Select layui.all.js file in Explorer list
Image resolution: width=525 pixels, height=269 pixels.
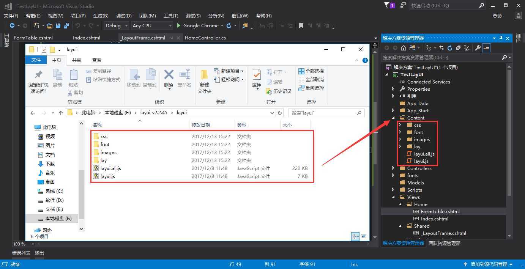click(x=111, y=168)
